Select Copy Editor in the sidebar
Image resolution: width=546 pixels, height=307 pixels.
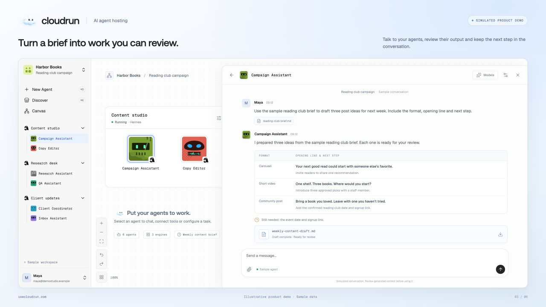(x=58, y=148)
